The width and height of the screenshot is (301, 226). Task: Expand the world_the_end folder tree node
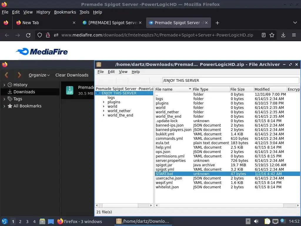pos(104,115)
